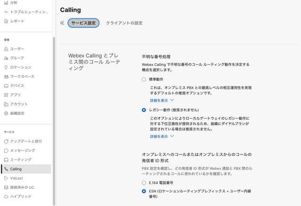Click the ワークスペース icon
Screen dimensions: 301x206
click(6, 77)
